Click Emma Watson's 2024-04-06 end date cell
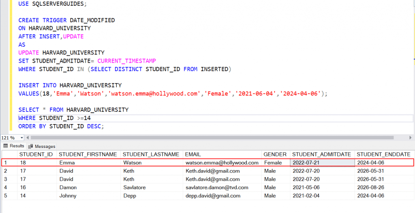Image resolution: width=415 pixels, height=213 pixels. click(x=384, y=162)
